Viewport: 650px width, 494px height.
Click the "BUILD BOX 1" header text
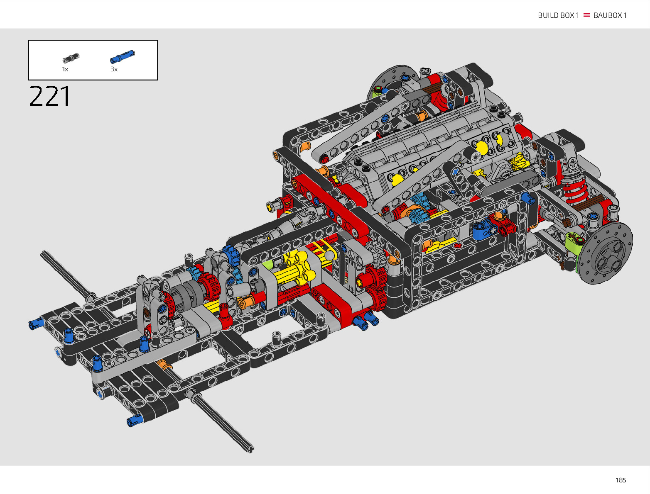(x=558, y=15)
